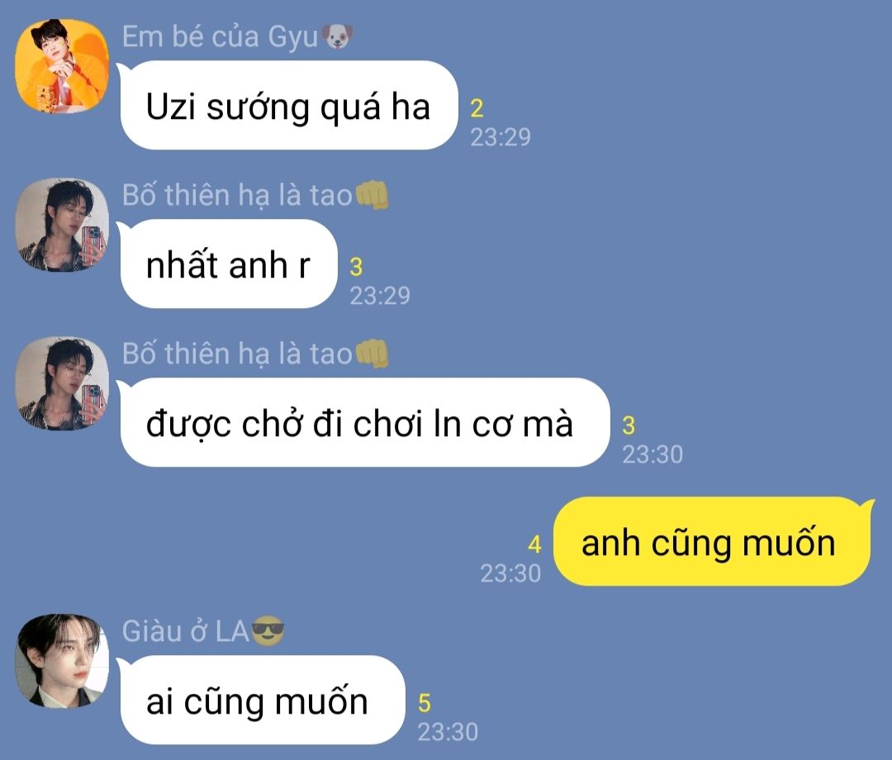Tap the sender name "Giàu ở LA"
The width and height of the screenshot is (892, 760).
(186, 631)
